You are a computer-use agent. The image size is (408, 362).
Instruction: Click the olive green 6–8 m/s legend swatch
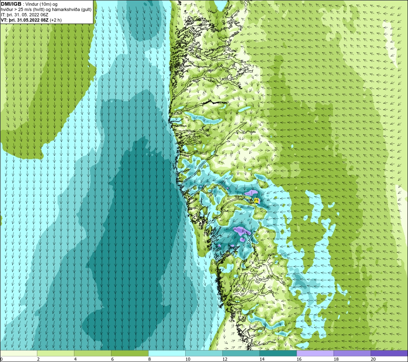click(130, 353)
